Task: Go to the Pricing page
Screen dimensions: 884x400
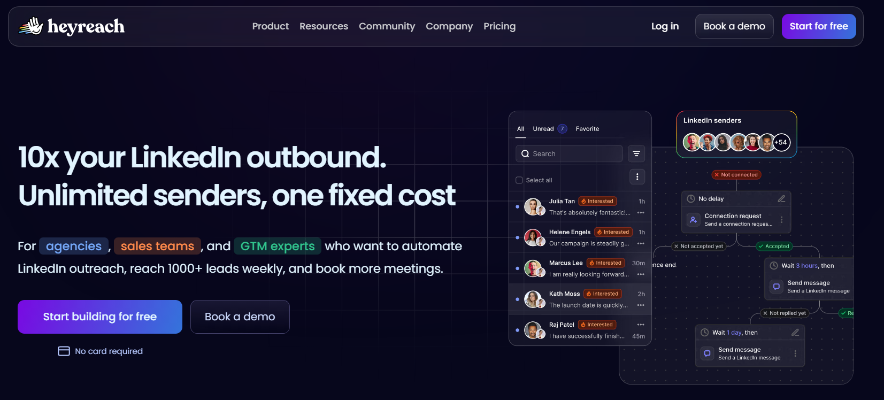Action: [499, 26]
